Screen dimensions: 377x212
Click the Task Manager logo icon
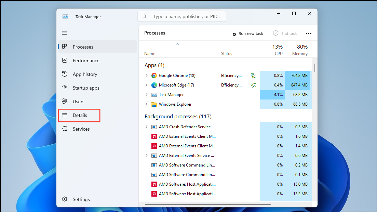click(x=65, y=16)
